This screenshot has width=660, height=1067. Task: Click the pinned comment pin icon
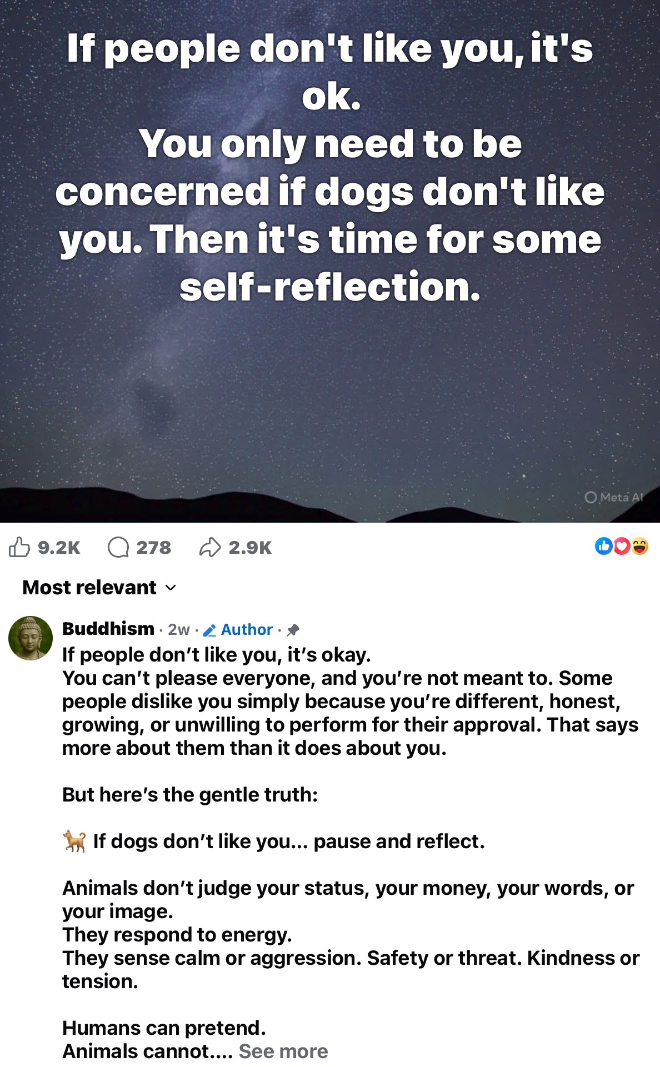coord(293,630)
